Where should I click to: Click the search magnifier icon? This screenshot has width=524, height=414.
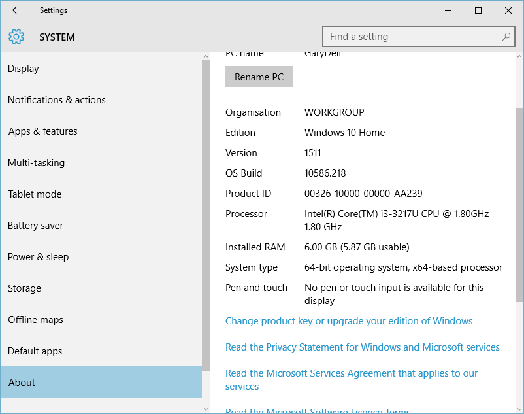[506, 37]
